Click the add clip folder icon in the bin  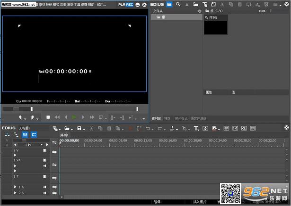click(195, 4)
